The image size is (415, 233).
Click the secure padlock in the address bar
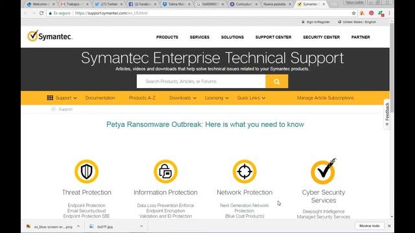(x=51, y=13)
